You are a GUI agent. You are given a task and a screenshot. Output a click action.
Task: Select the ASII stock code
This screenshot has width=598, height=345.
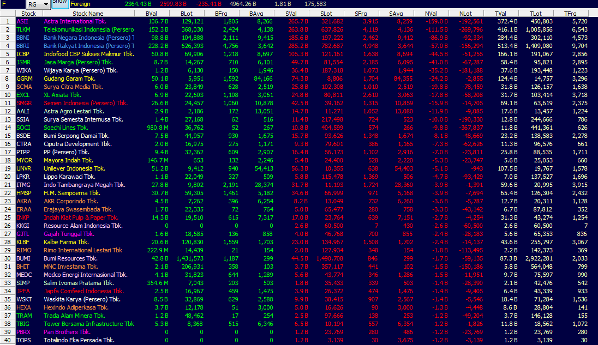pos(22,21)
